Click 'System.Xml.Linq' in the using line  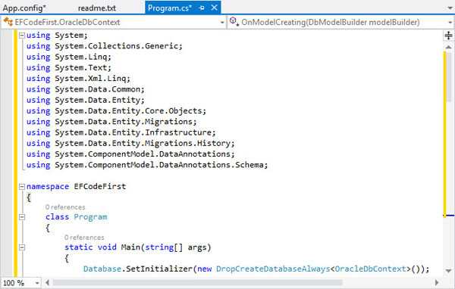[90, 79]
